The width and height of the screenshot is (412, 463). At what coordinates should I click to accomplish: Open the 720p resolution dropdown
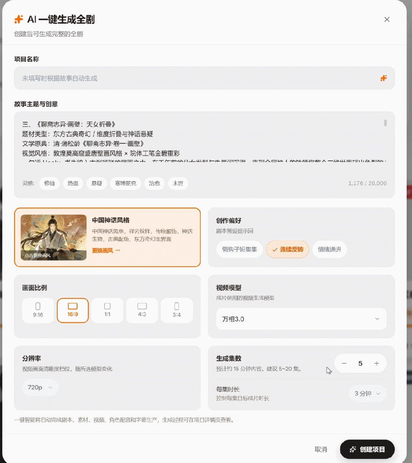[x=40, y=387]
